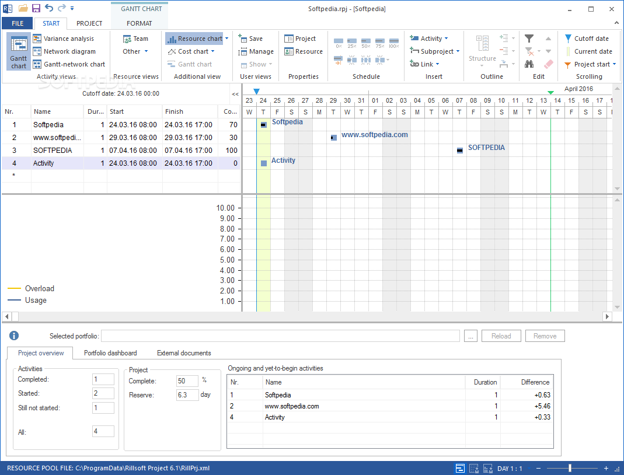Open the Activity insert dropdown arrow

point(446,39)
